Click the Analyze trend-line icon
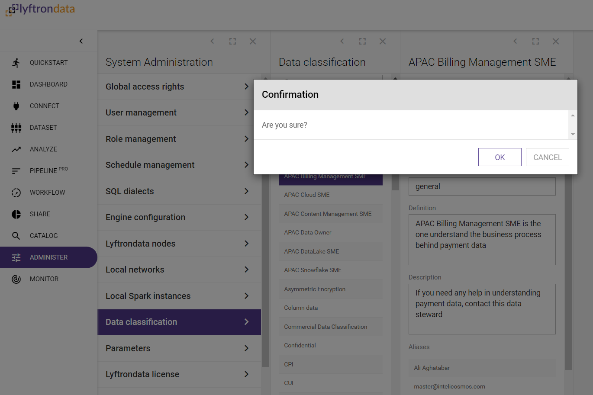Screen dimensions: 593x395 (16, 149)
